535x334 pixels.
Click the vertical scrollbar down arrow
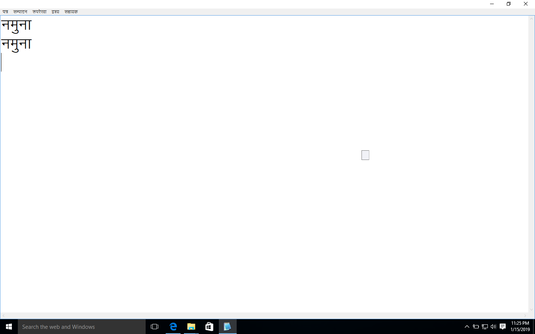532,310
